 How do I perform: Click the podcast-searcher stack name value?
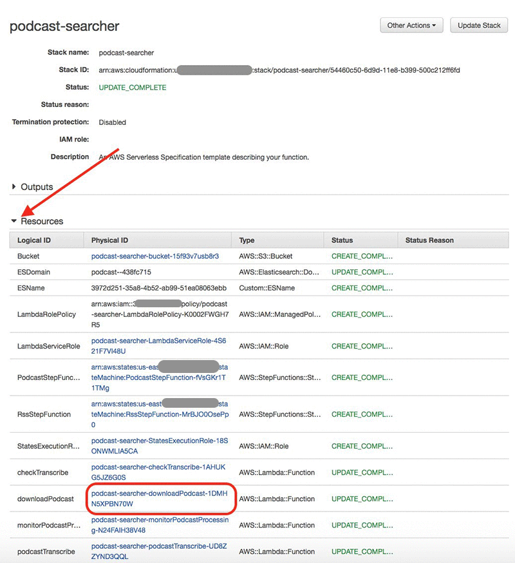[126, 53]
